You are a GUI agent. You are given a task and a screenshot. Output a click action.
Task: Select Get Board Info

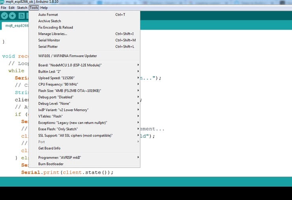pyautogui.click(x=84, y=148)
